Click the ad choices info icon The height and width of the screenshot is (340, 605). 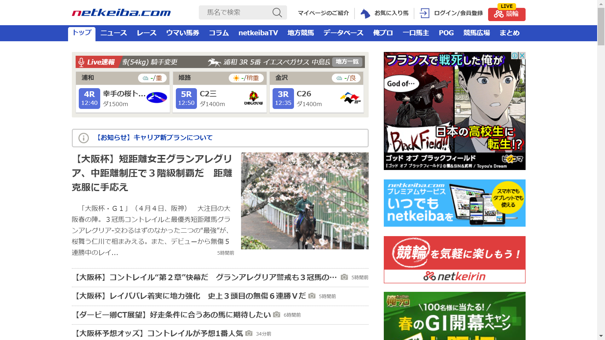point(515,55)
